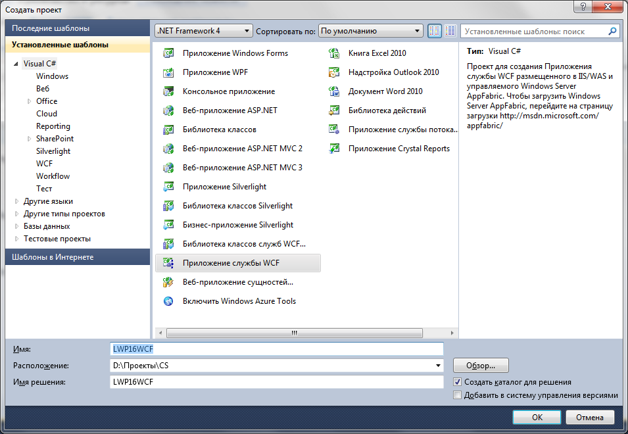Viewport: 628px width, 434px height.
Task: Expand the 'Базы данных' node
Action: (16, 226)
